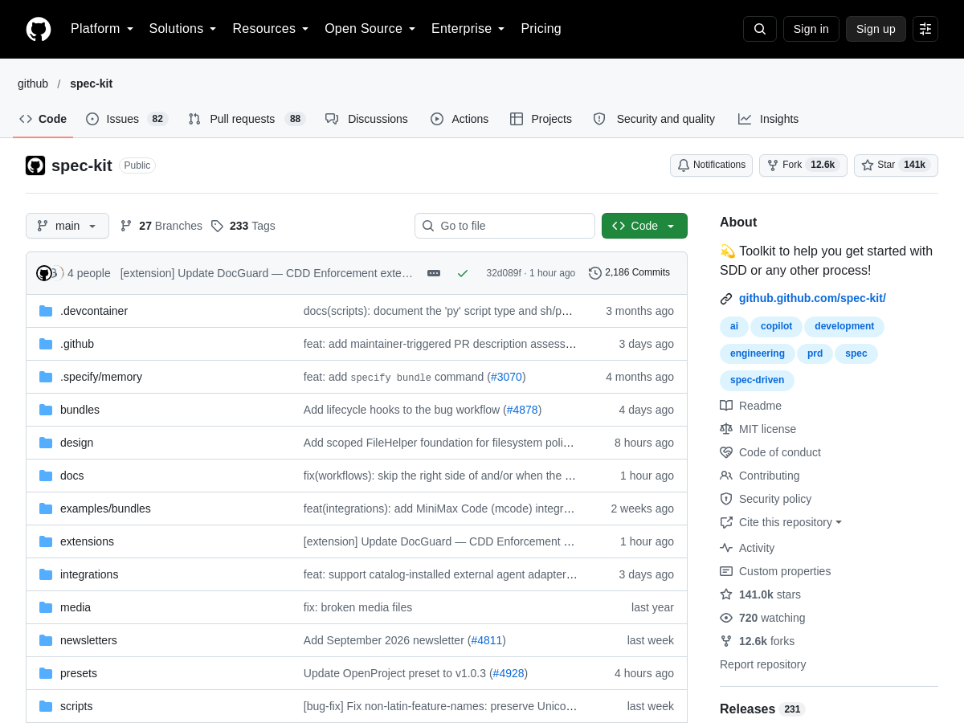Click the spec-driven topic tag
The width and height of the screenshot is (964, 723).
[757, 380]
